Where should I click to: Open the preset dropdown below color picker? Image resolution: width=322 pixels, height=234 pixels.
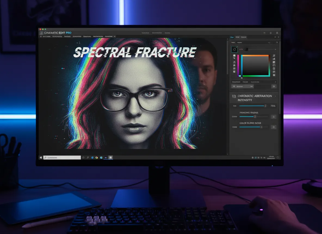pos(242,86)
